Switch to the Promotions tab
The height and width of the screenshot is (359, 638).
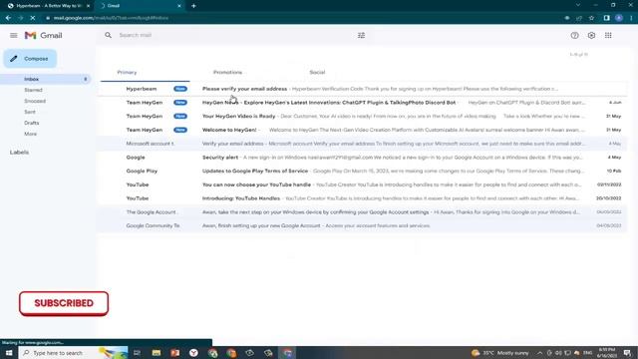pos(228,73)
